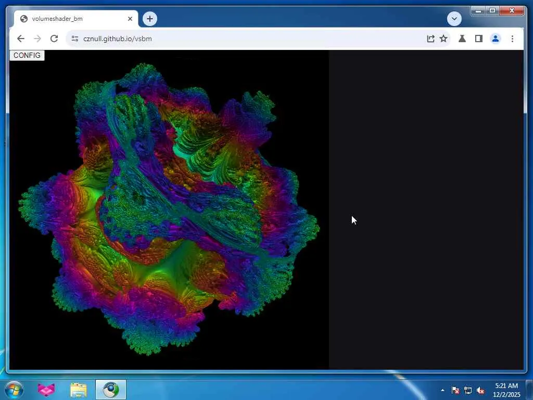533x400 pixels.
Task: Open the CONFIG panel button
Action: (27, 55)
